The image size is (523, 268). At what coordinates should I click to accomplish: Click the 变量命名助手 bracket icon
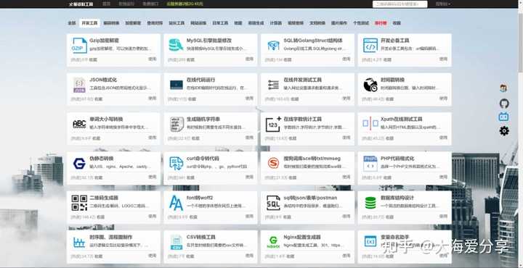pos(370,241)
